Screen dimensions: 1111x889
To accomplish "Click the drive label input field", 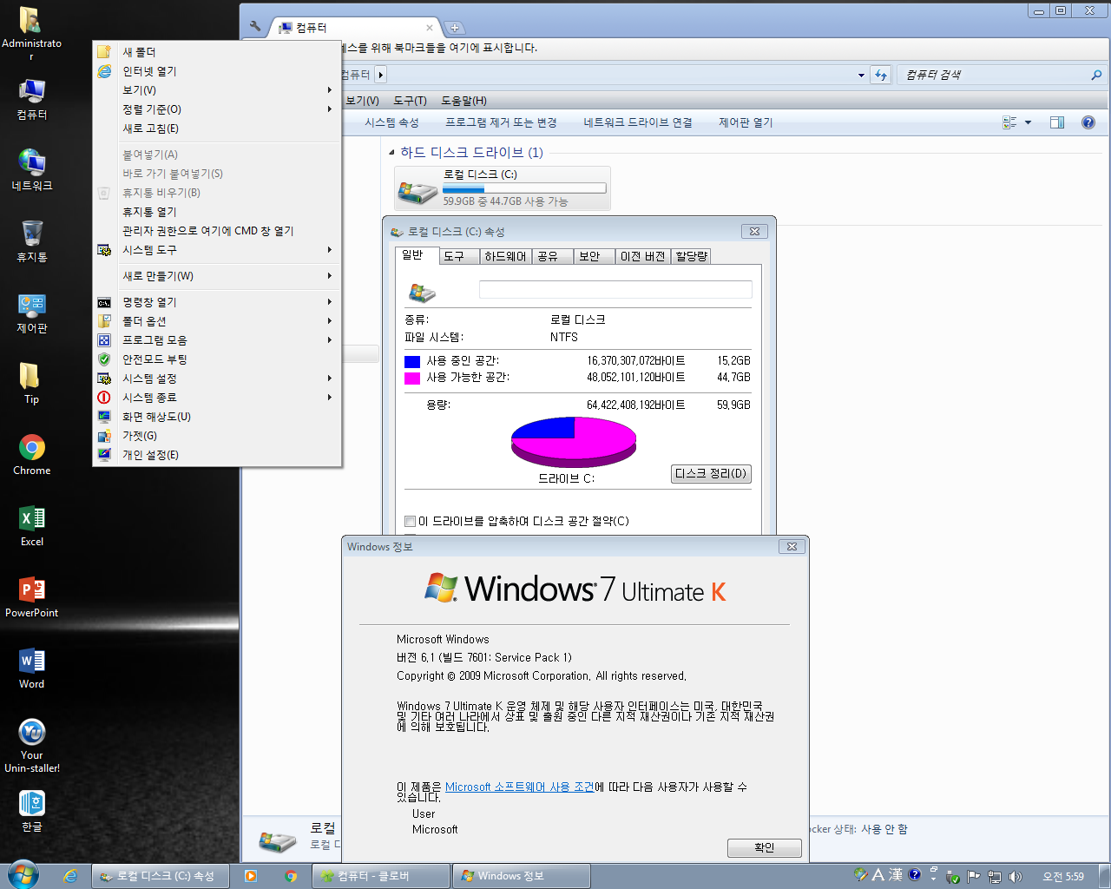I will pos(615,289).
